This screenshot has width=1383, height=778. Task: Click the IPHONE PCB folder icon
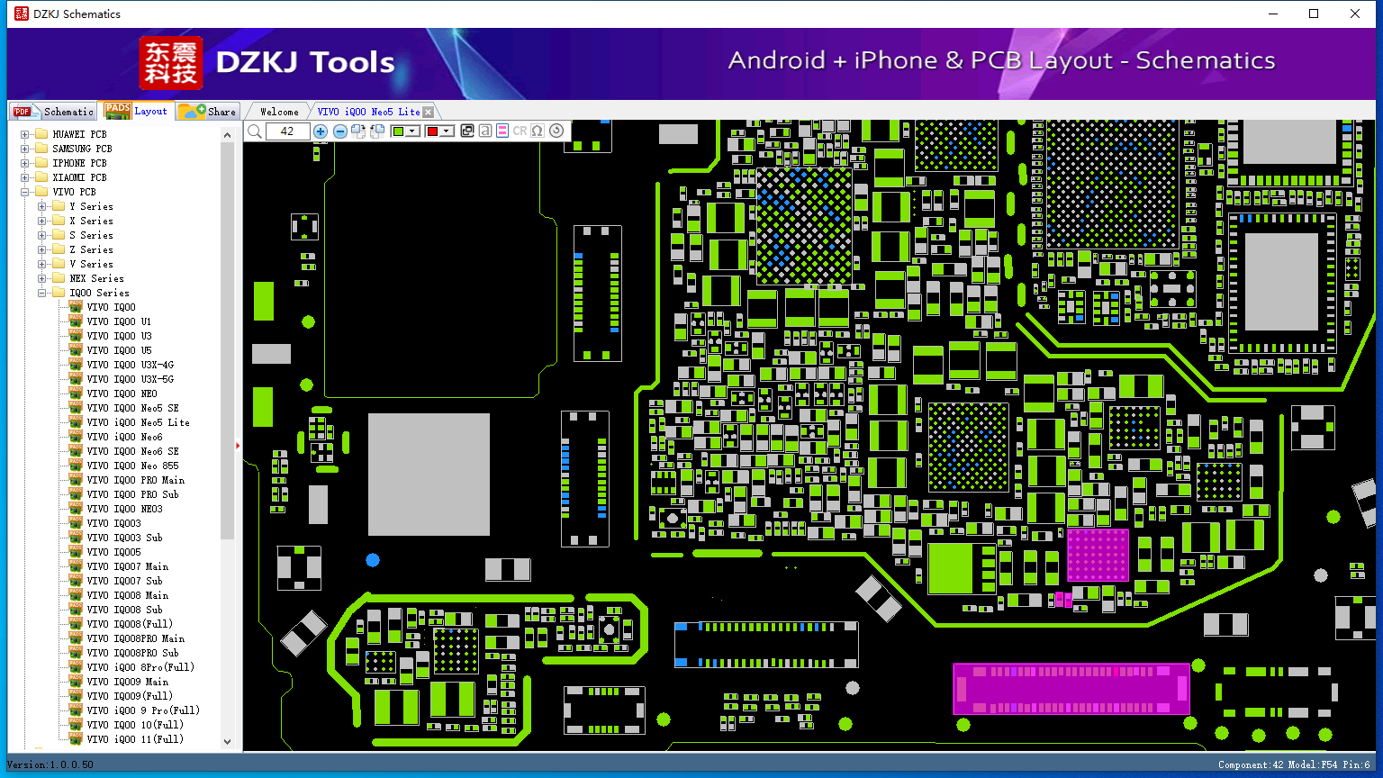tap(41, 163)
